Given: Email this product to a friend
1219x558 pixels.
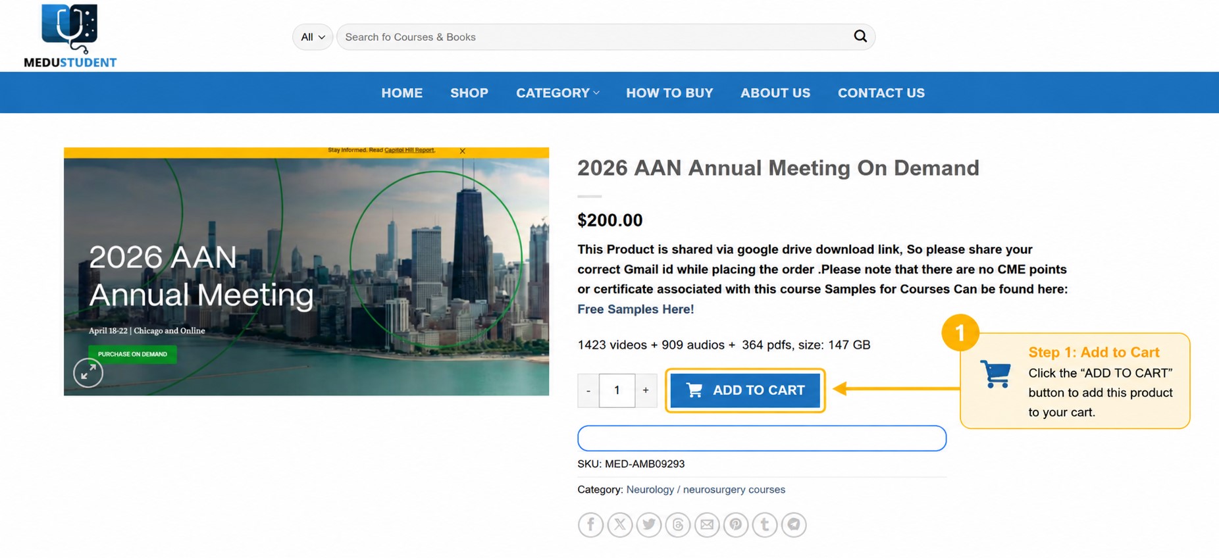Looking at the screenshot, I should tap(706, 524).
